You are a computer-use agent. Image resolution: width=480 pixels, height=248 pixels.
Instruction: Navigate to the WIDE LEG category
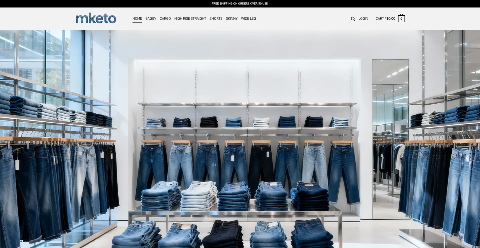point(248,18)
